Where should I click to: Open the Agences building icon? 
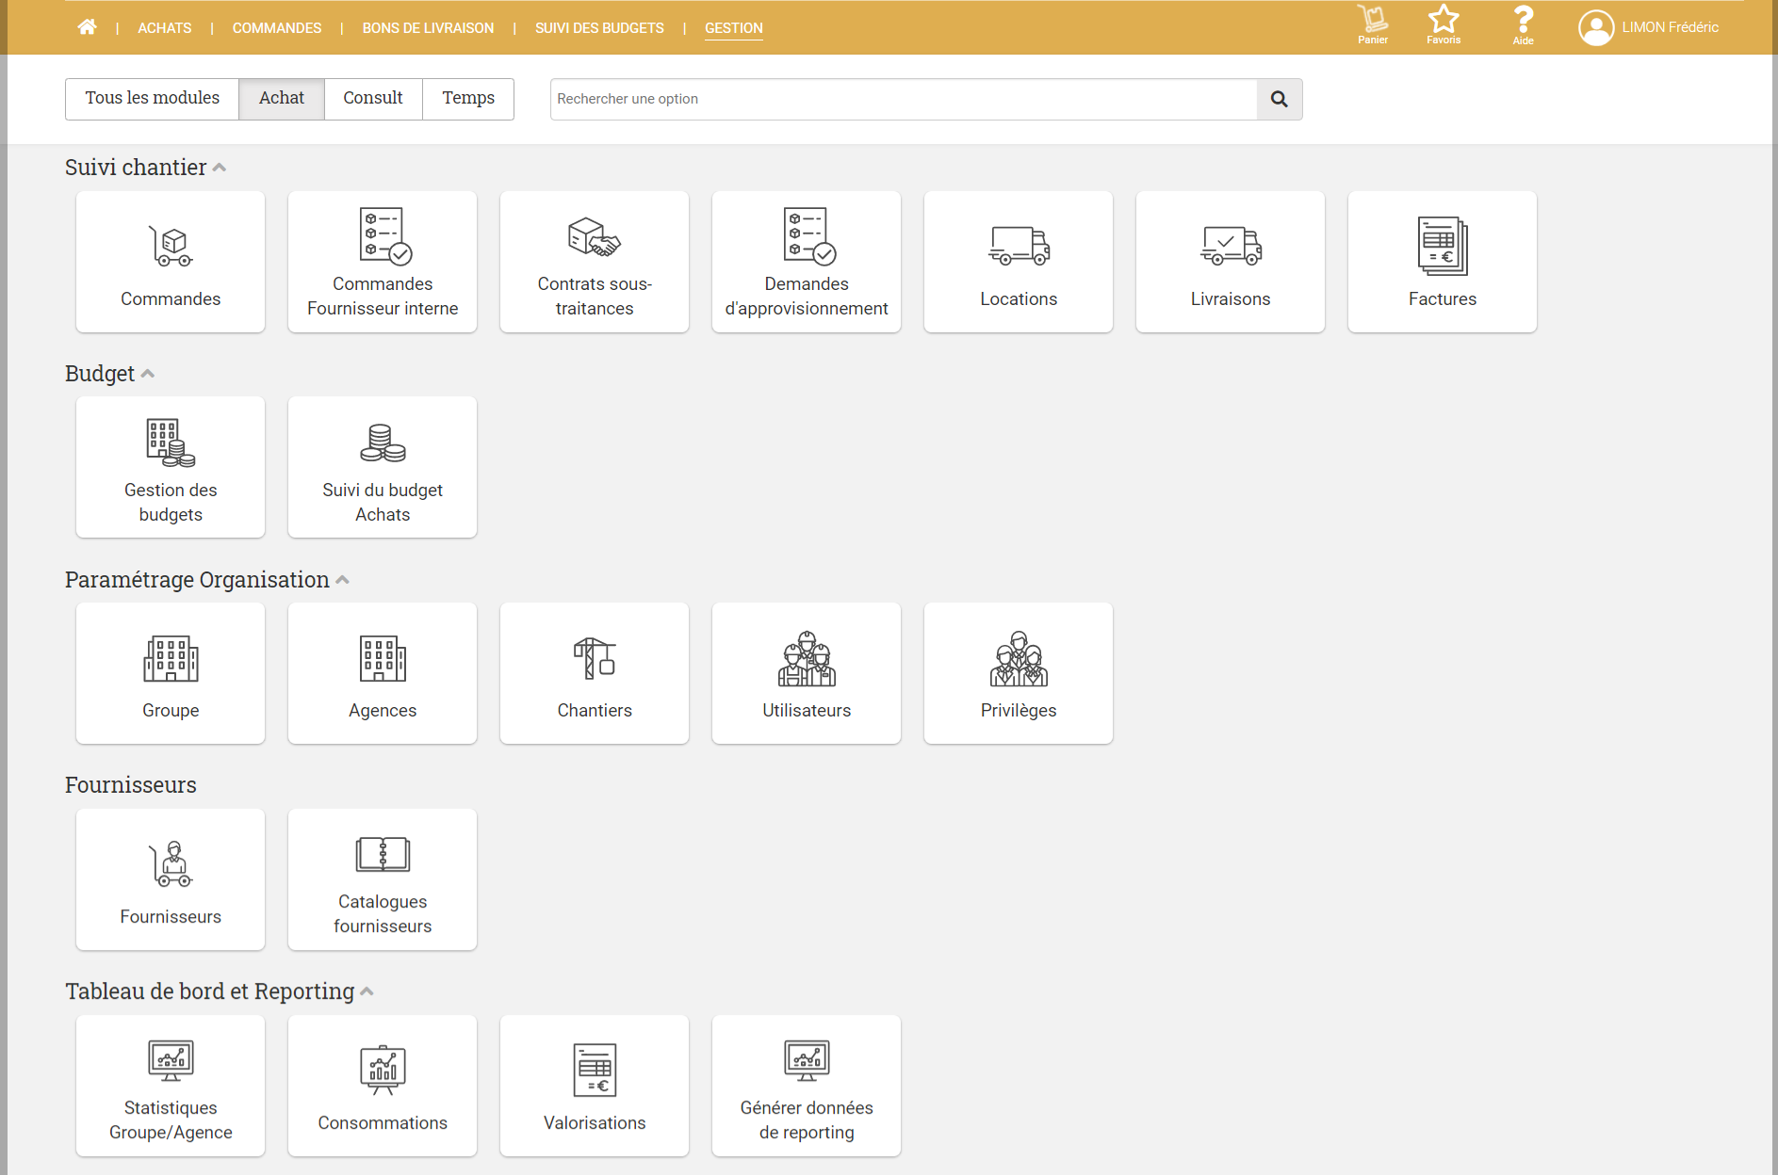click(383, 658)
